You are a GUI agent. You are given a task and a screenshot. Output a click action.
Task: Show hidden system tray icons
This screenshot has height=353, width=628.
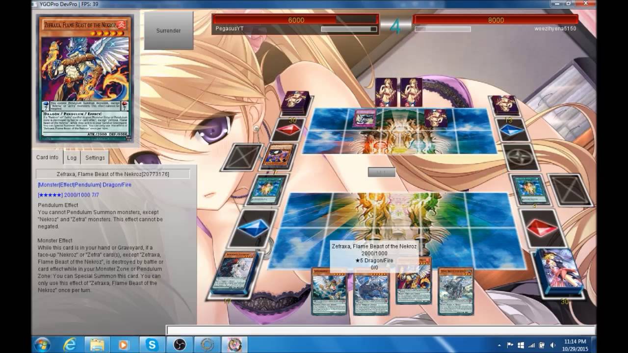click(499, 345)
